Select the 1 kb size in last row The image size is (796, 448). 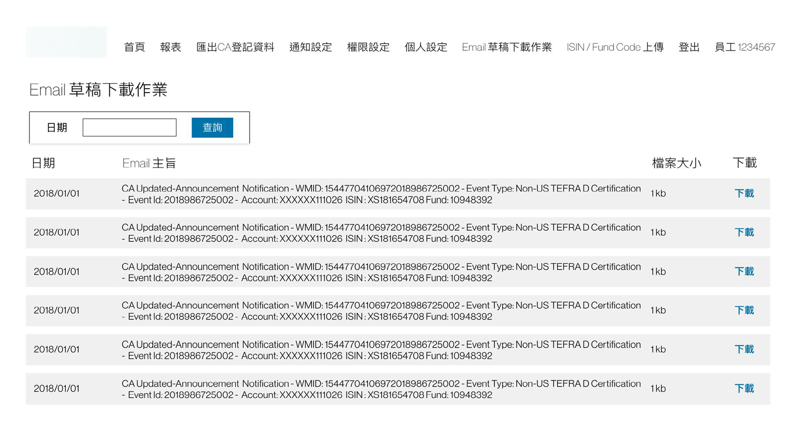[658, 389]
